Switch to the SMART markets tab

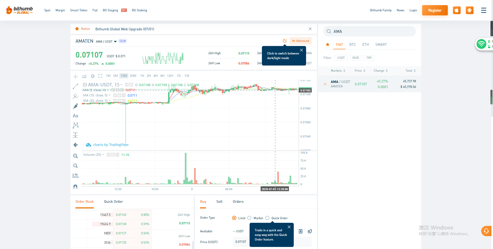point(381,44)
